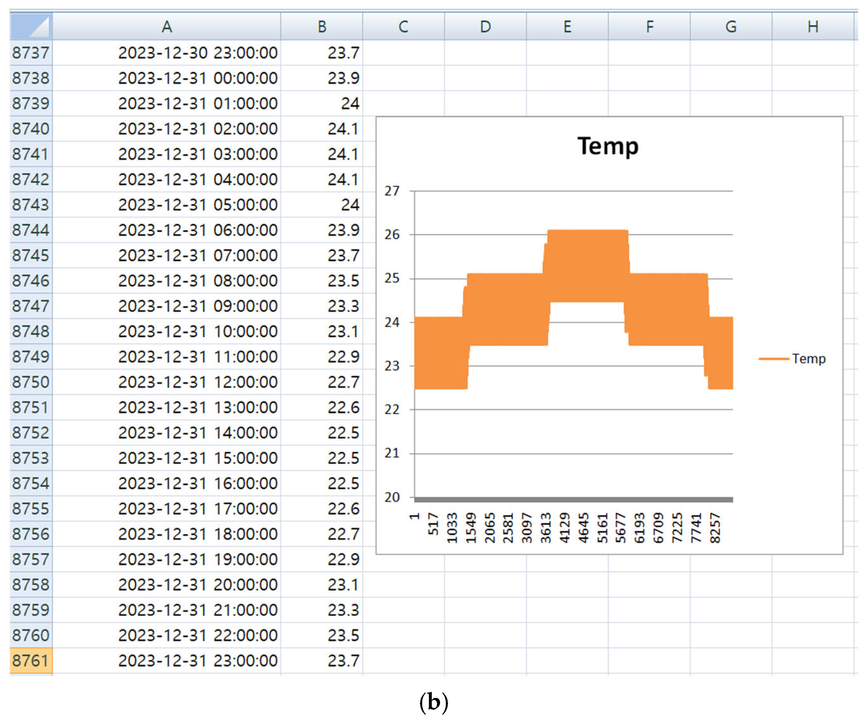The image size is (868, 720).
Task: Click cell with 2023-12-30 23:00:00
Action: point(198,53)
